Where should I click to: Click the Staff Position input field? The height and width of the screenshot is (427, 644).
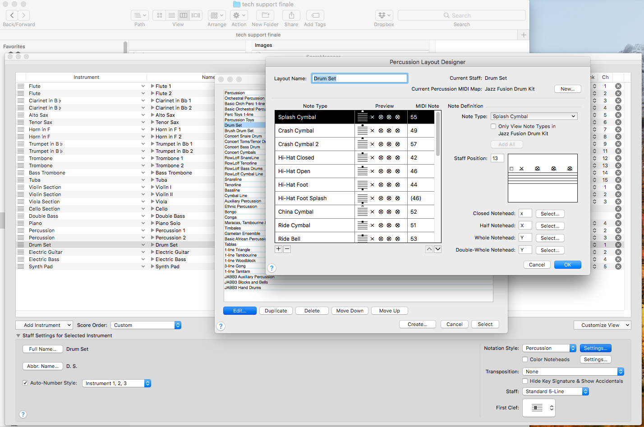(497, 158)
